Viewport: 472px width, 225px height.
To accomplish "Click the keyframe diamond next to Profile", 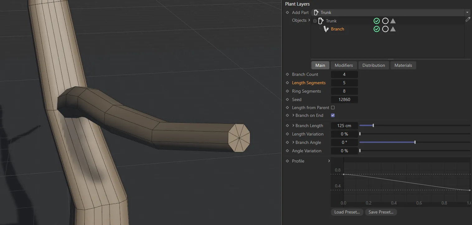I will click(x=287, y=161).
